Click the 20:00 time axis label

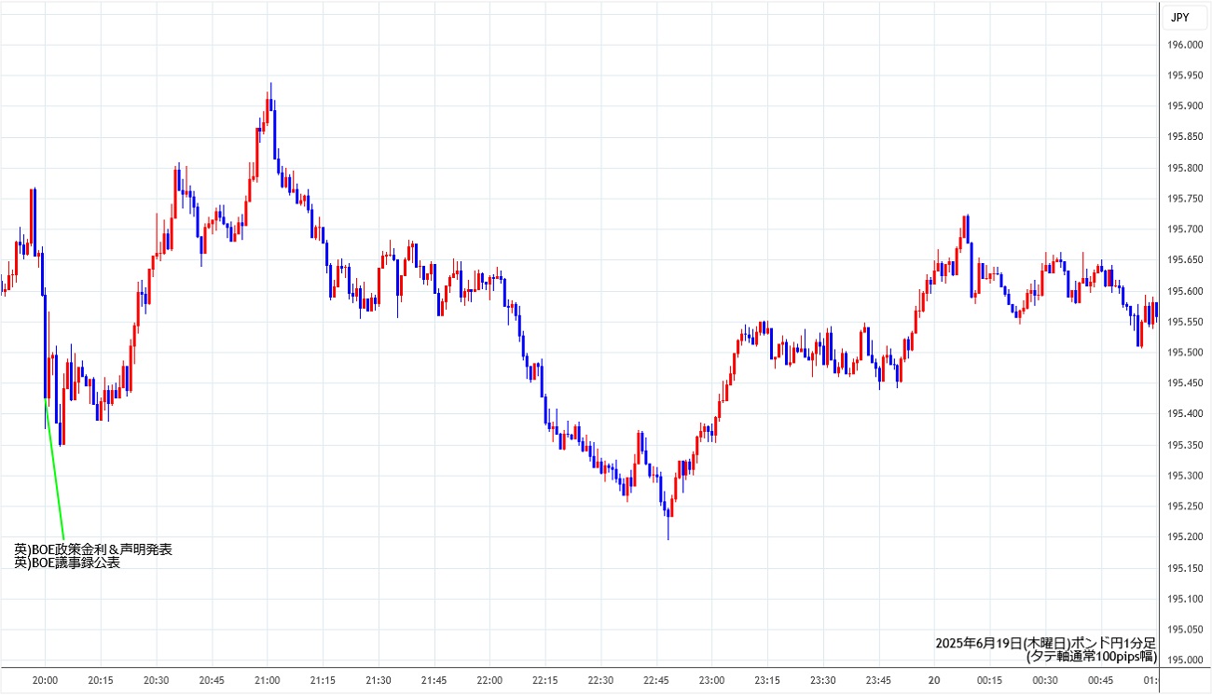[x=46, y=681]
